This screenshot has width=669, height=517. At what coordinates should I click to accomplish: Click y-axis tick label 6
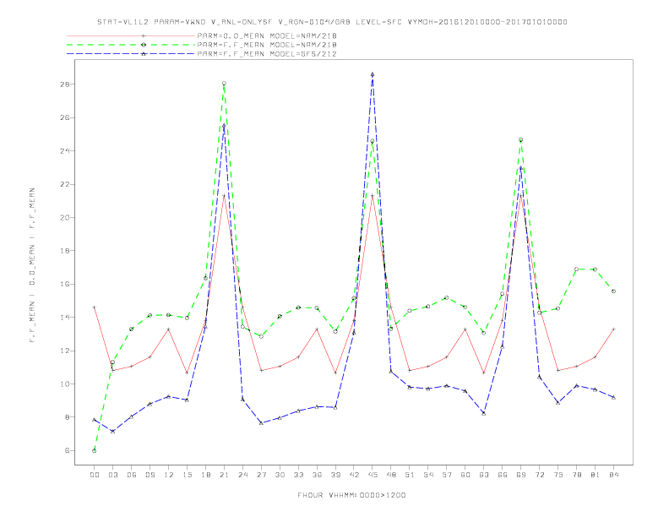coord(67,450)
